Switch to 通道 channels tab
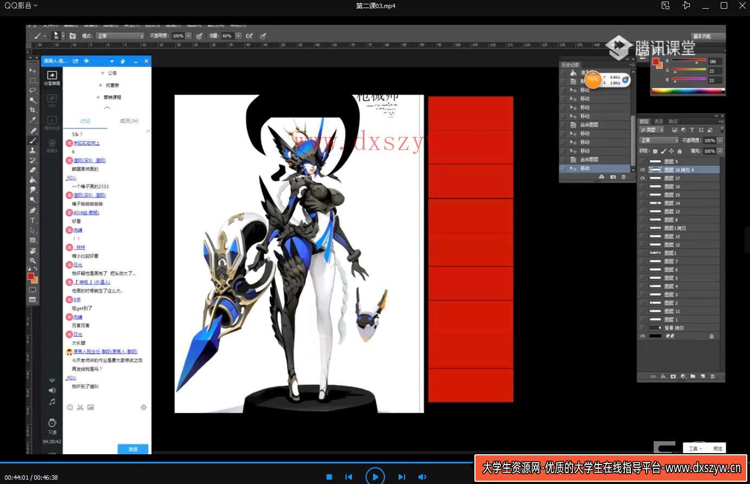Viewport: 750px width, 484px height. (x=658, y=121)
